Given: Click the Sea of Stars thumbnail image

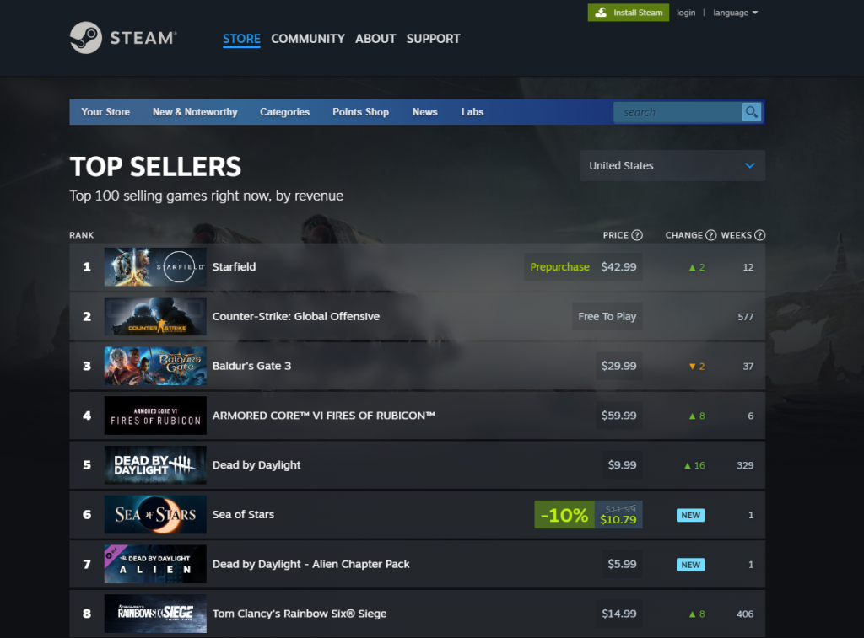Looking at the screenshot, I should [x=155, y=514].
